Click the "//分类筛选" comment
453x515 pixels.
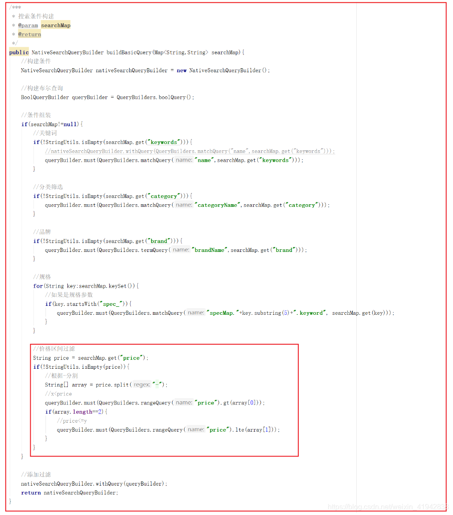48,187
